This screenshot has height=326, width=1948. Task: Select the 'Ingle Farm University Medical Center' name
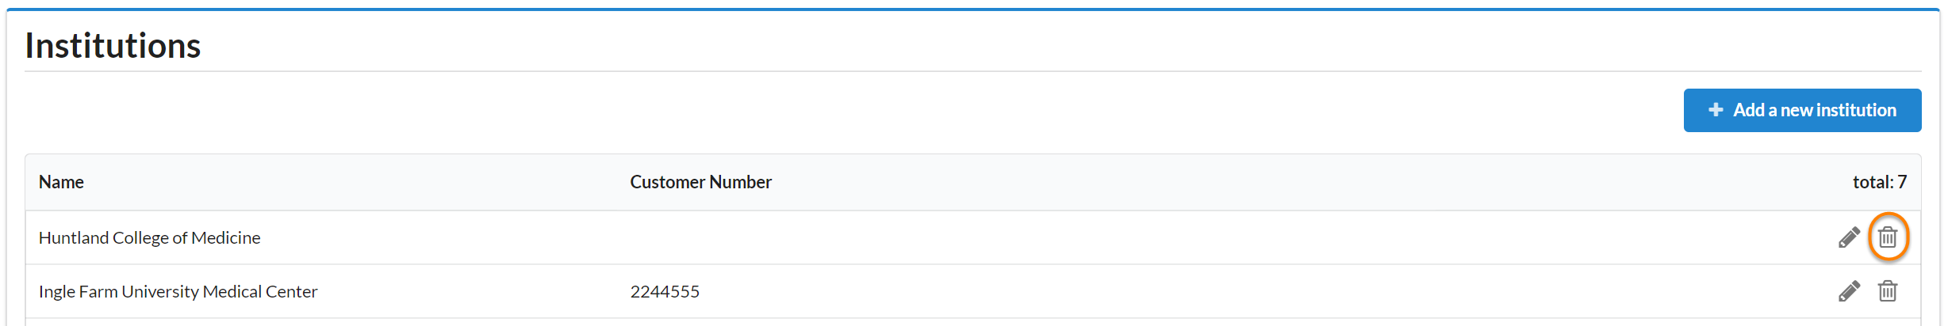178,291
